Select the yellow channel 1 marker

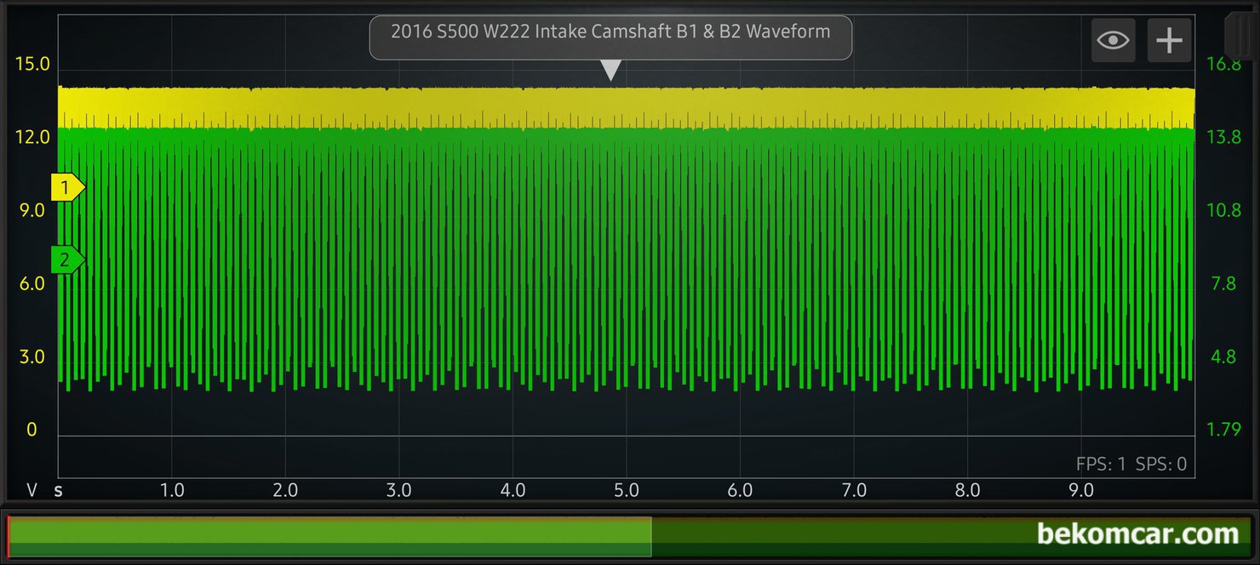(x=67, y=186)
